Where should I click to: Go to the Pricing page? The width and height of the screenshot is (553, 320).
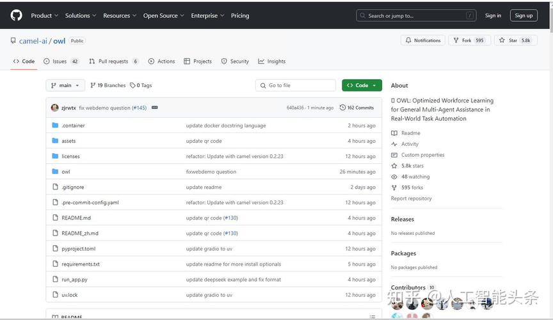click(240, 15)
